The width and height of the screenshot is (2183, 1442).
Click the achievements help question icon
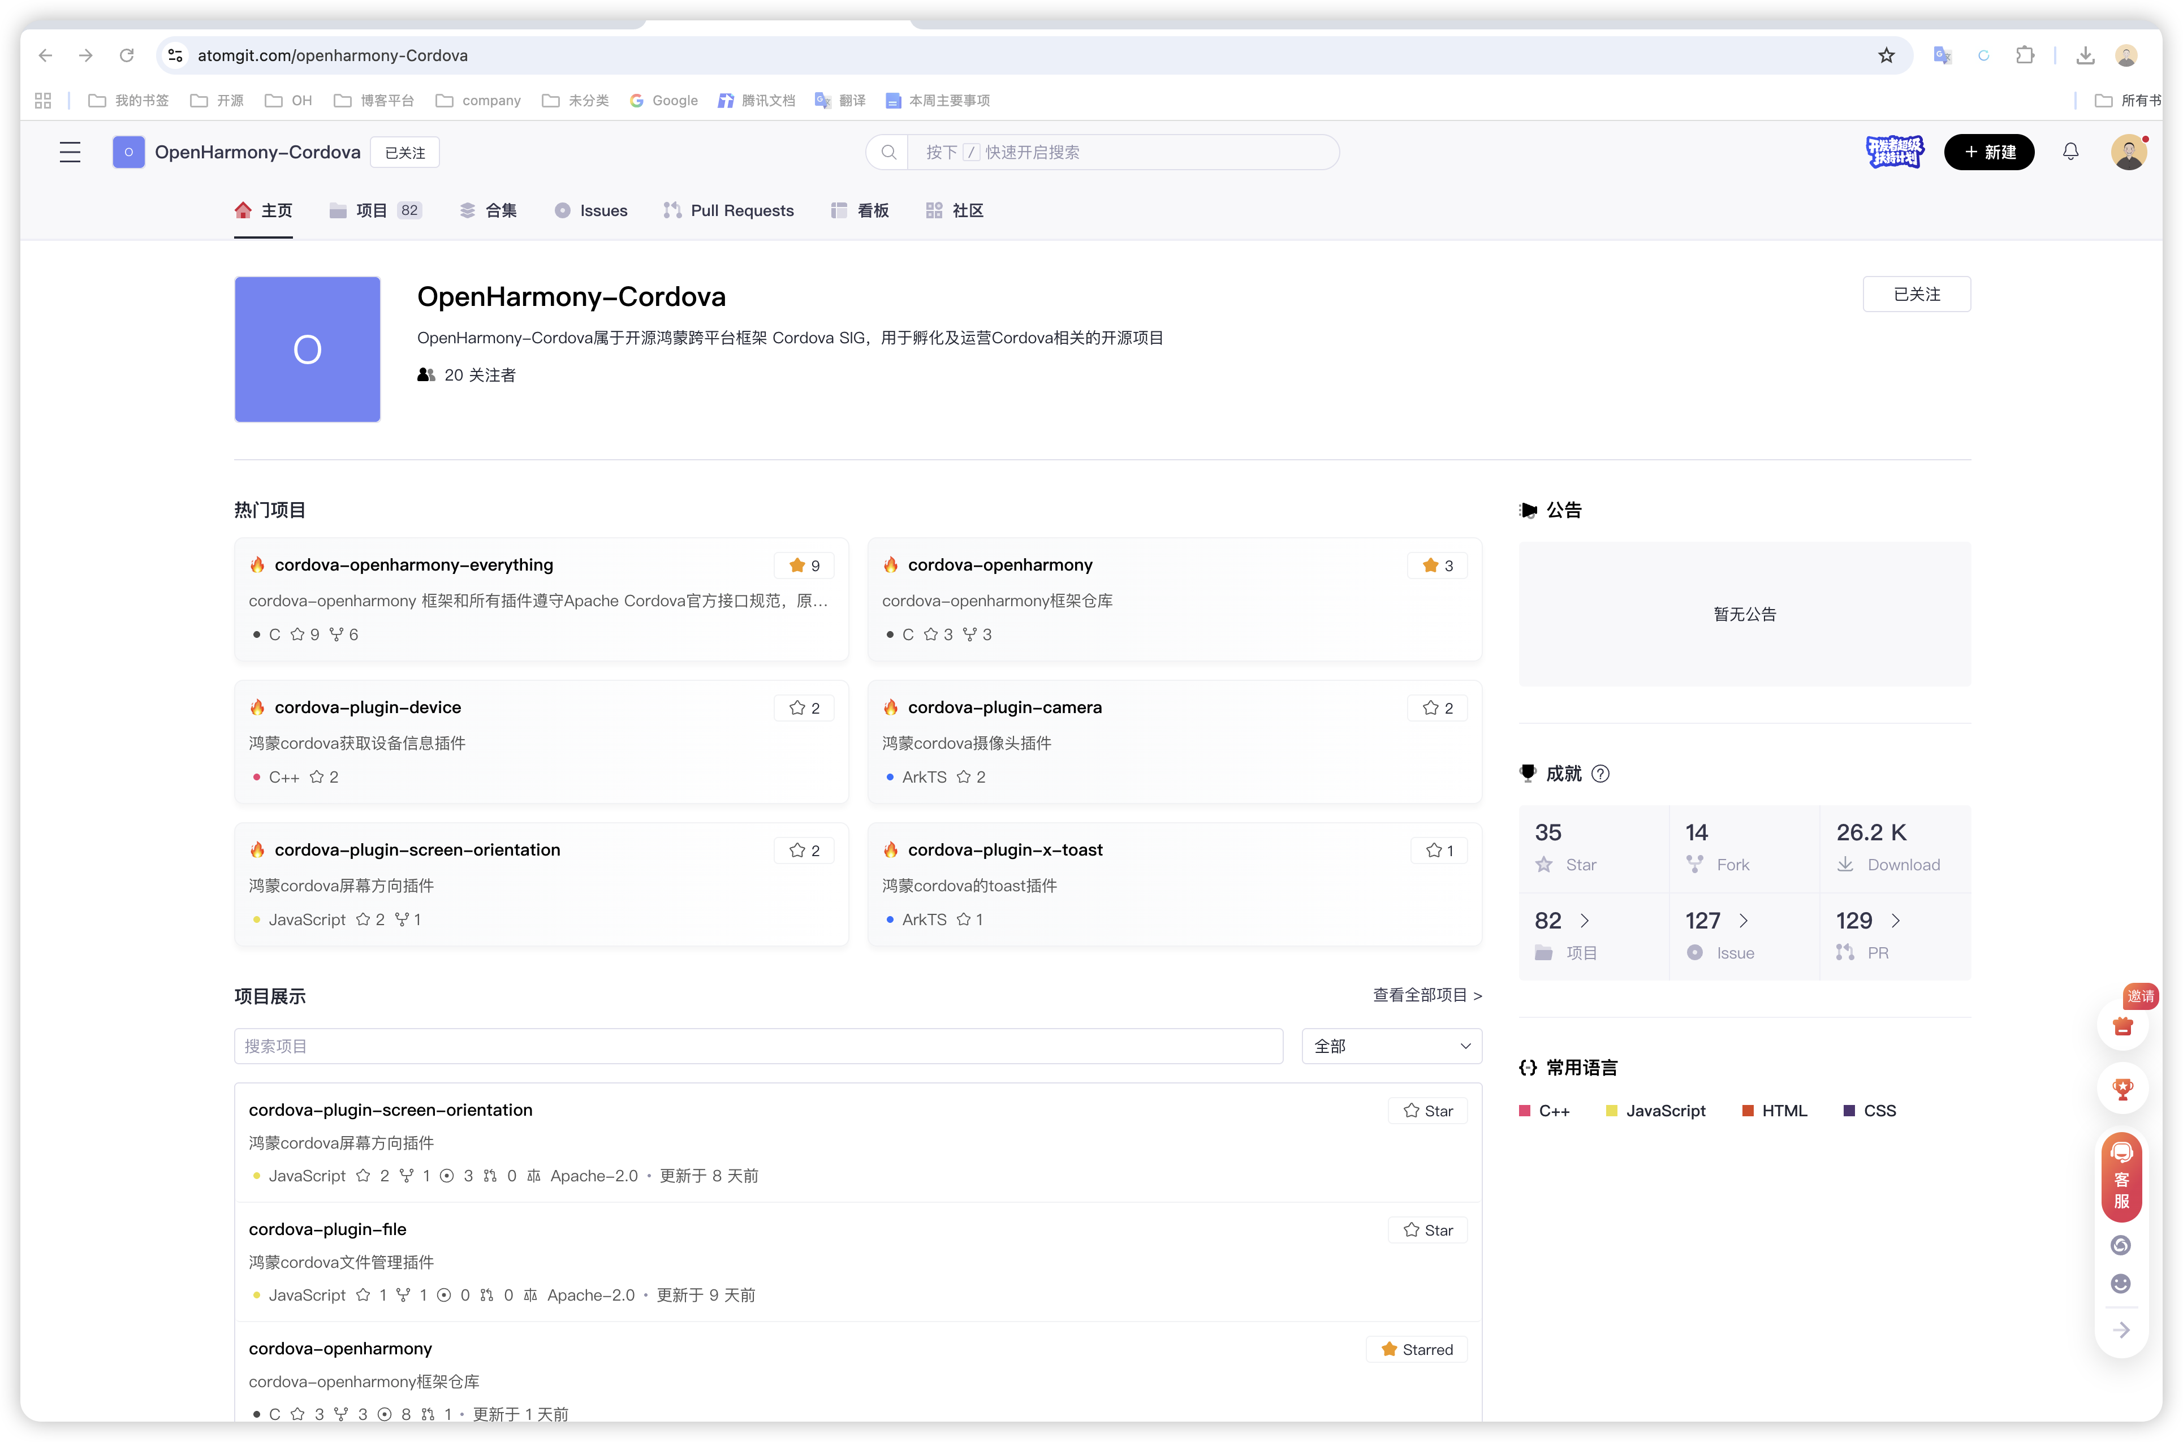click(1600, 774)
